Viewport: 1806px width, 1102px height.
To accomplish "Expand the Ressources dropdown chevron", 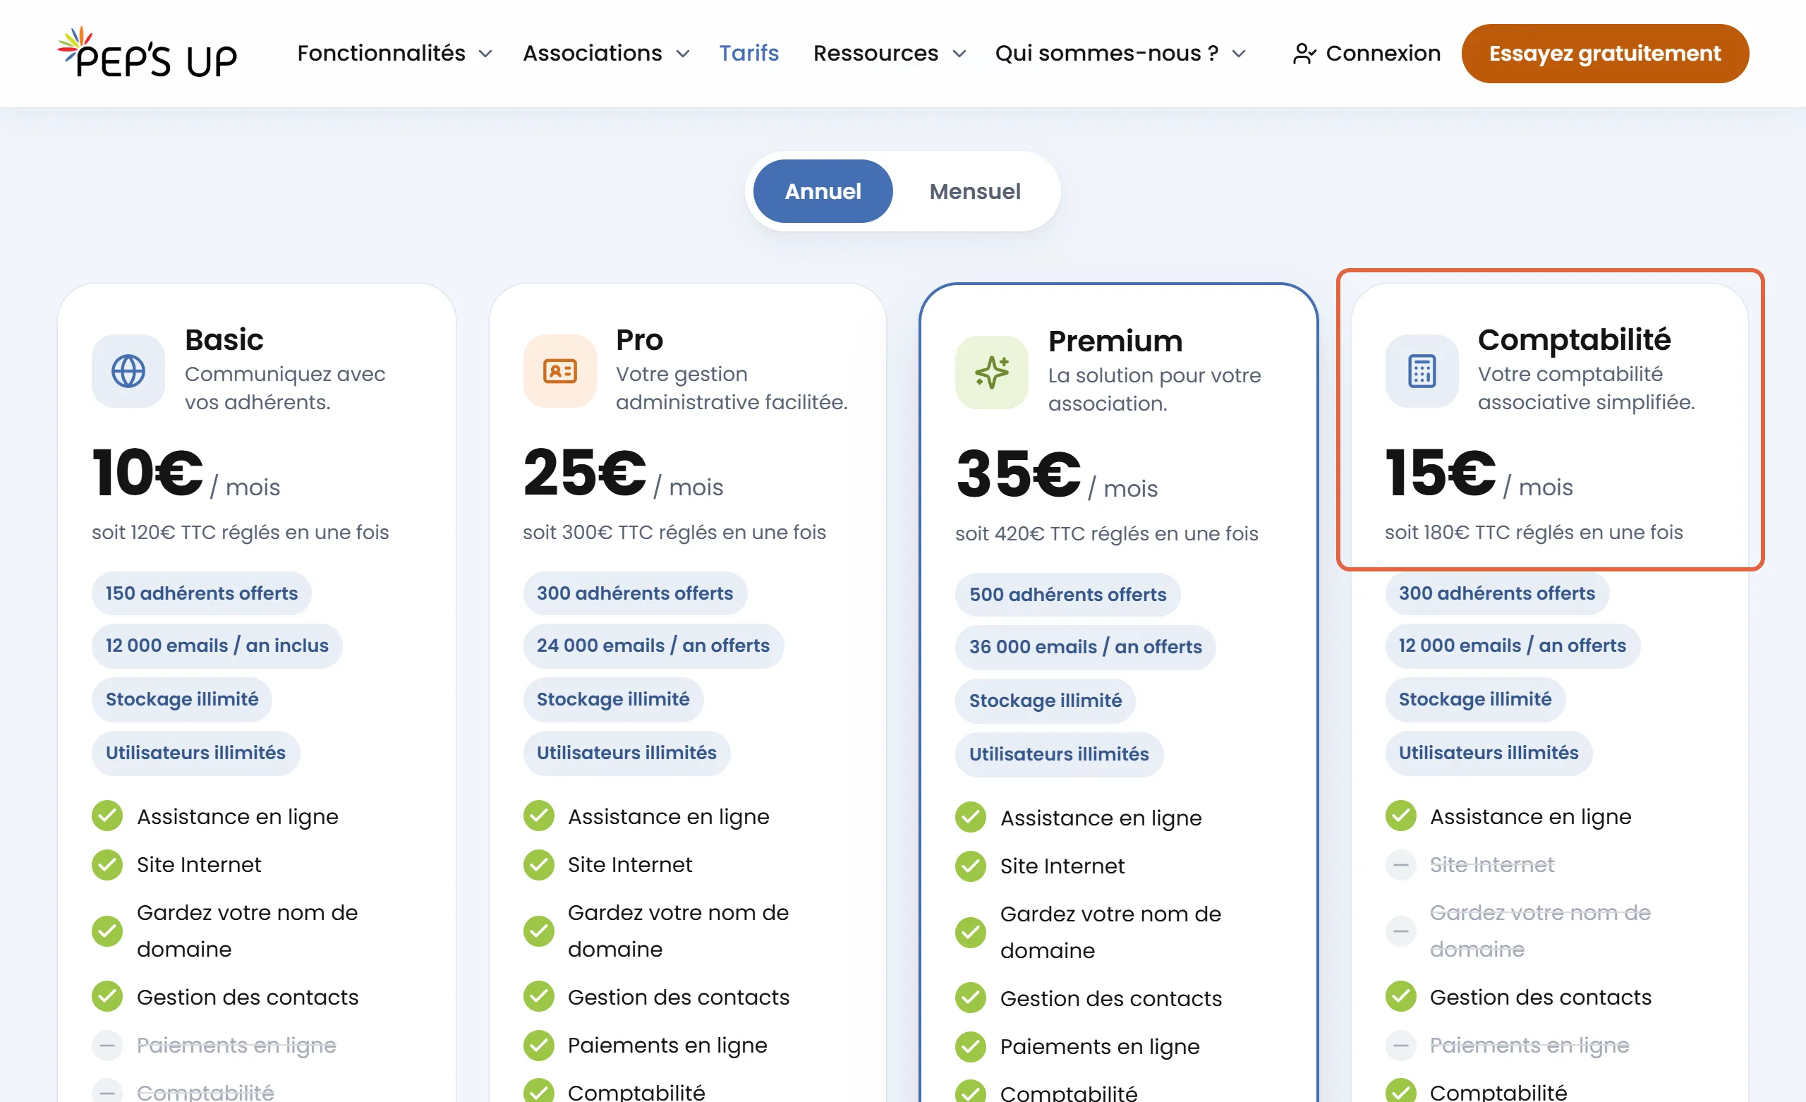I will 959,54.
